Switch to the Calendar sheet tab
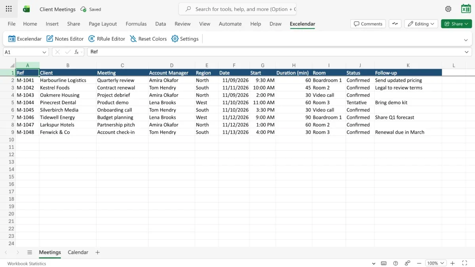The height and width of the screenshot is (267, 475). click(78, 252)
